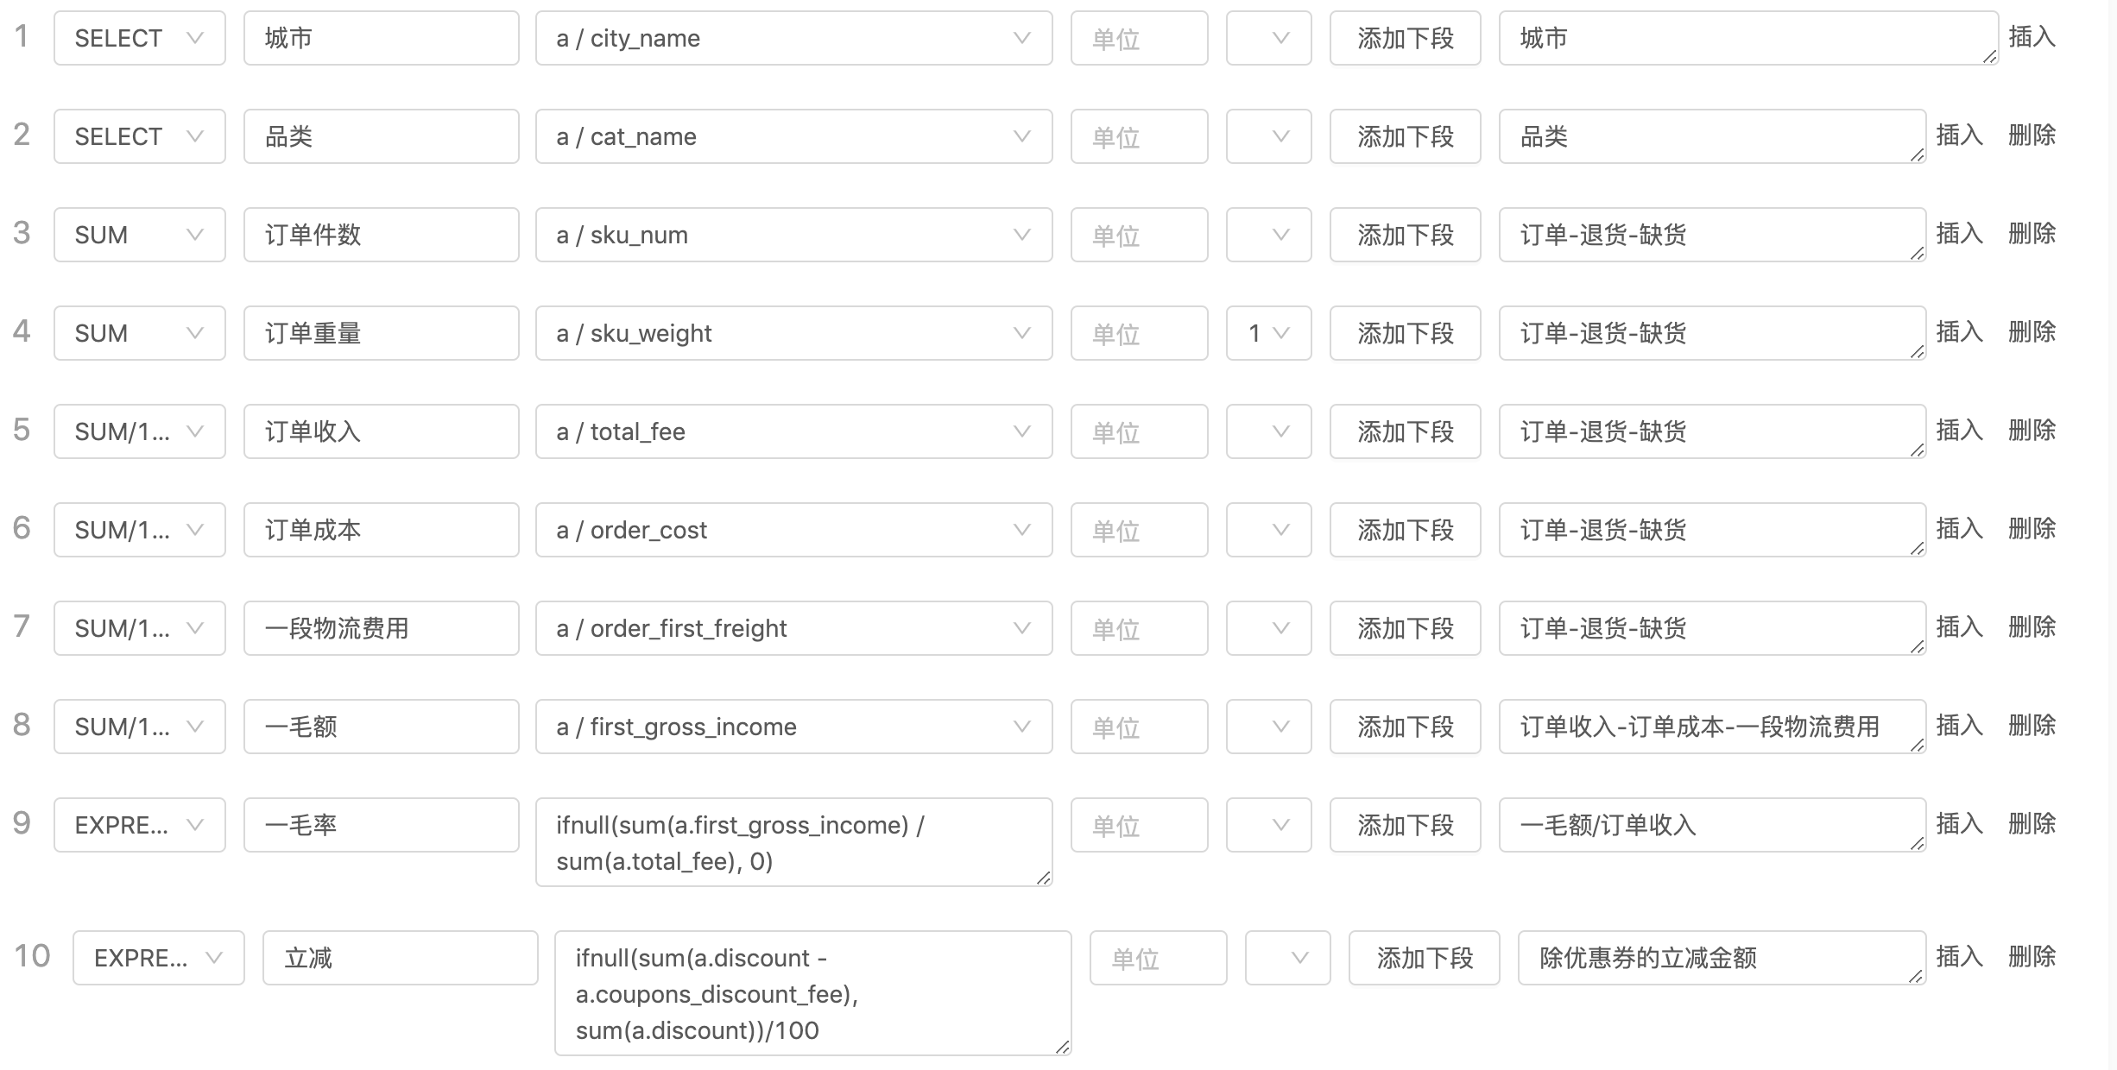Expand the a / sku_weight field selector

[x=793, y=333]
